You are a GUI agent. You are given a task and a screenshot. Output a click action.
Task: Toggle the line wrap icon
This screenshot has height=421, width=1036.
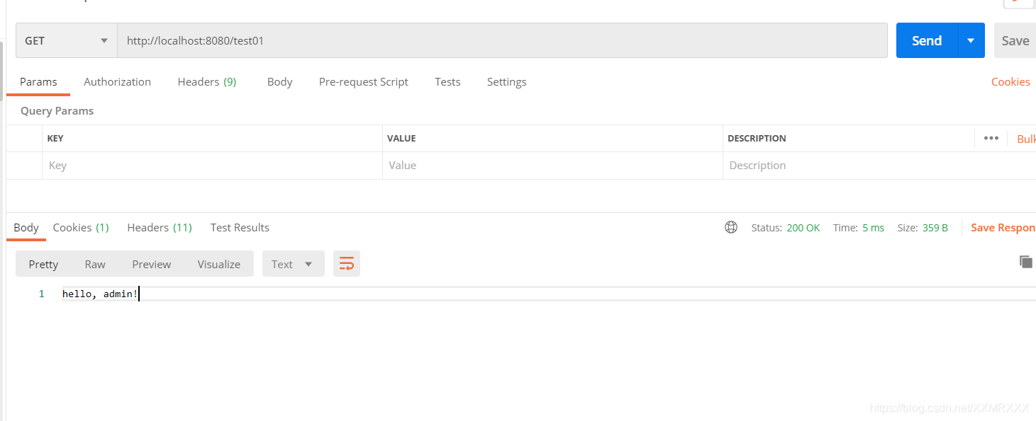(x=347, y=264)
